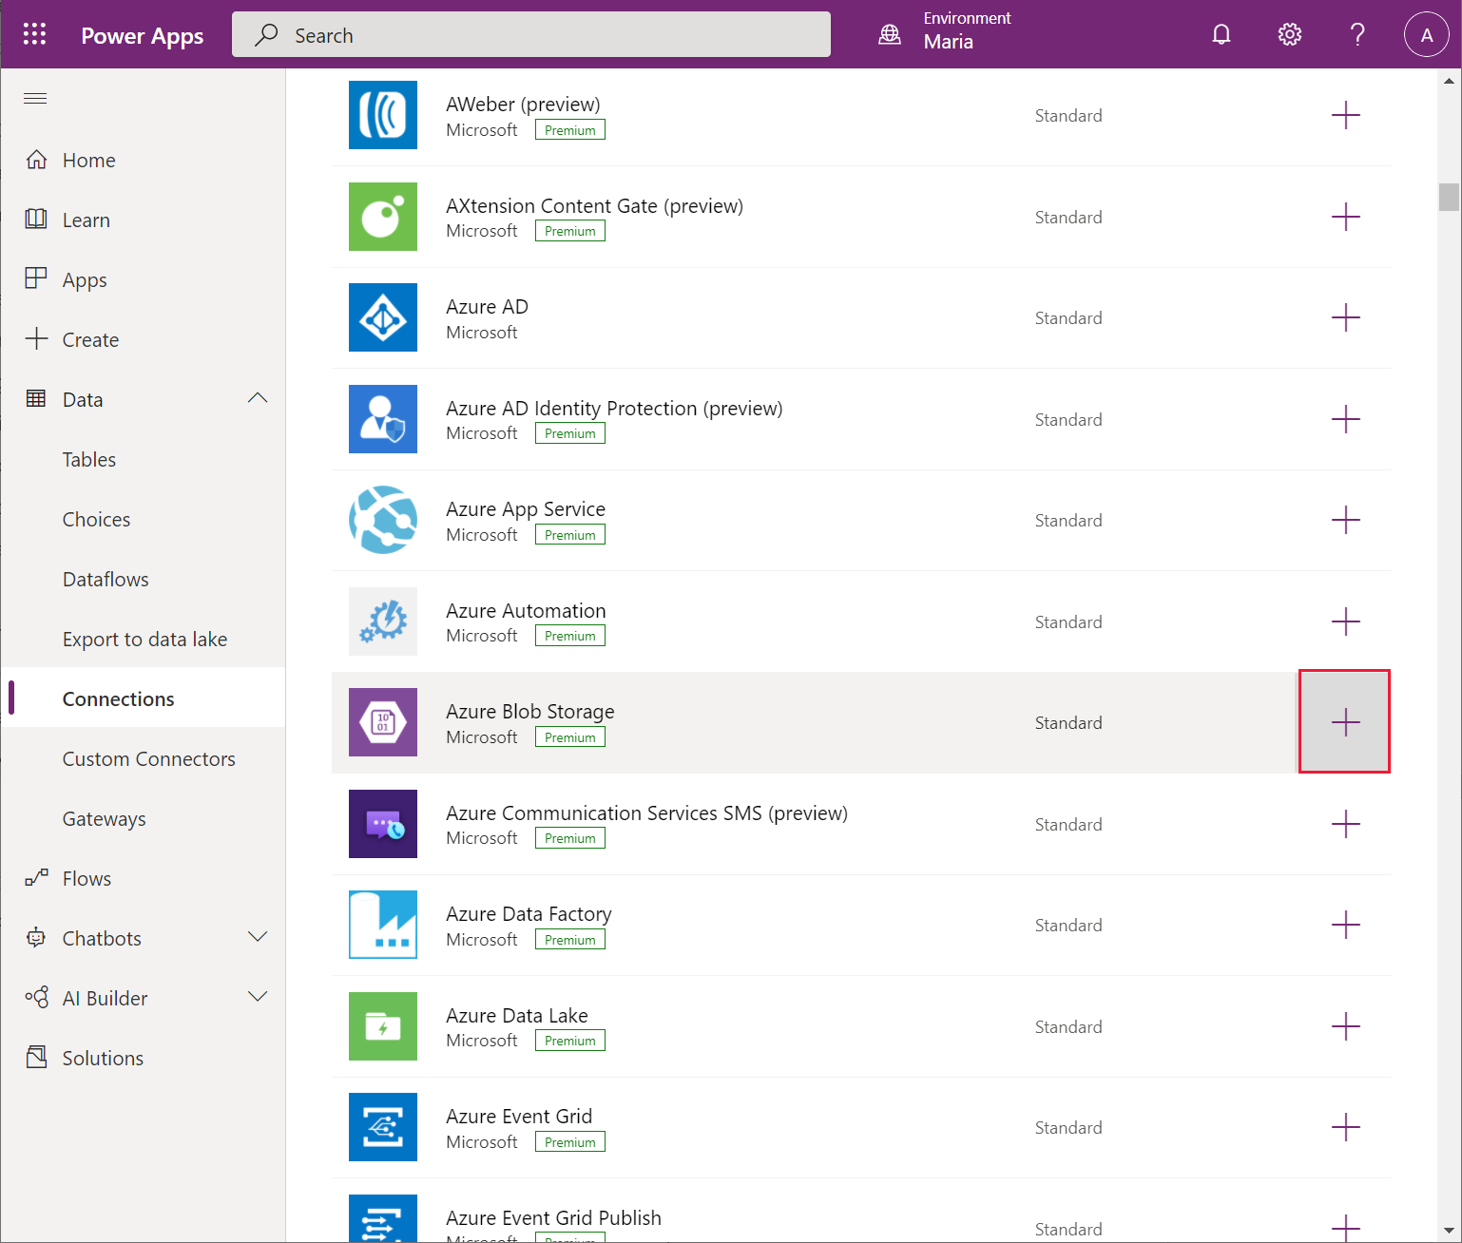Add Azure AD connection plus icon
The width and height of the screenshot is (1462, 1243).
coord(1345,317)
